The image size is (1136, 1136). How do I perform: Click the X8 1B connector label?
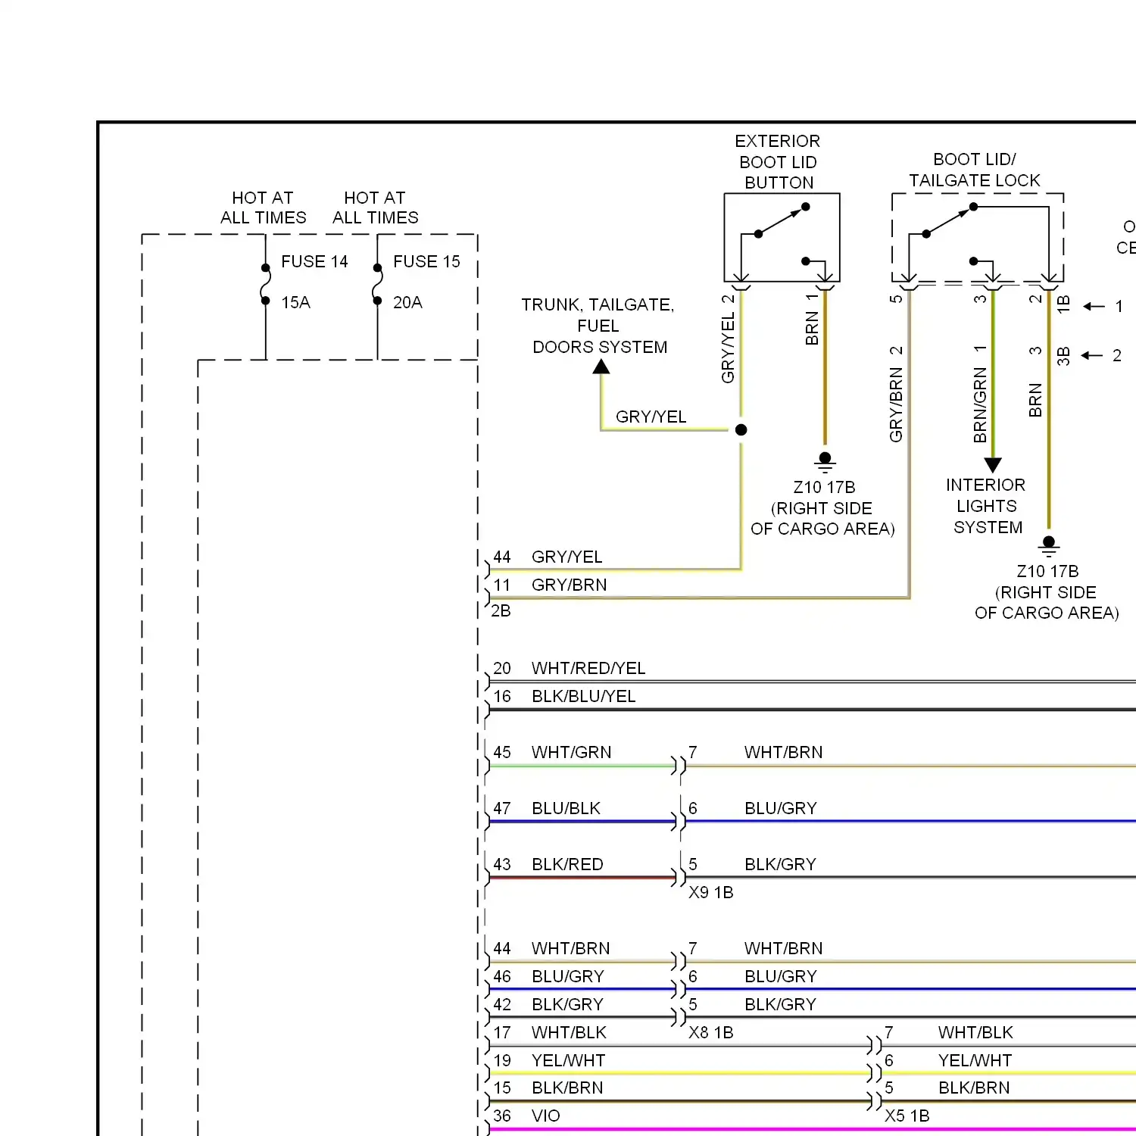[710, 1032]
